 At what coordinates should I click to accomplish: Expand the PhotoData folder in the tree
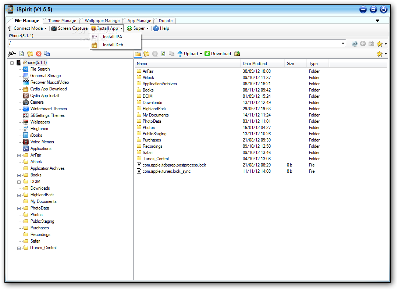tap(19, 208)
